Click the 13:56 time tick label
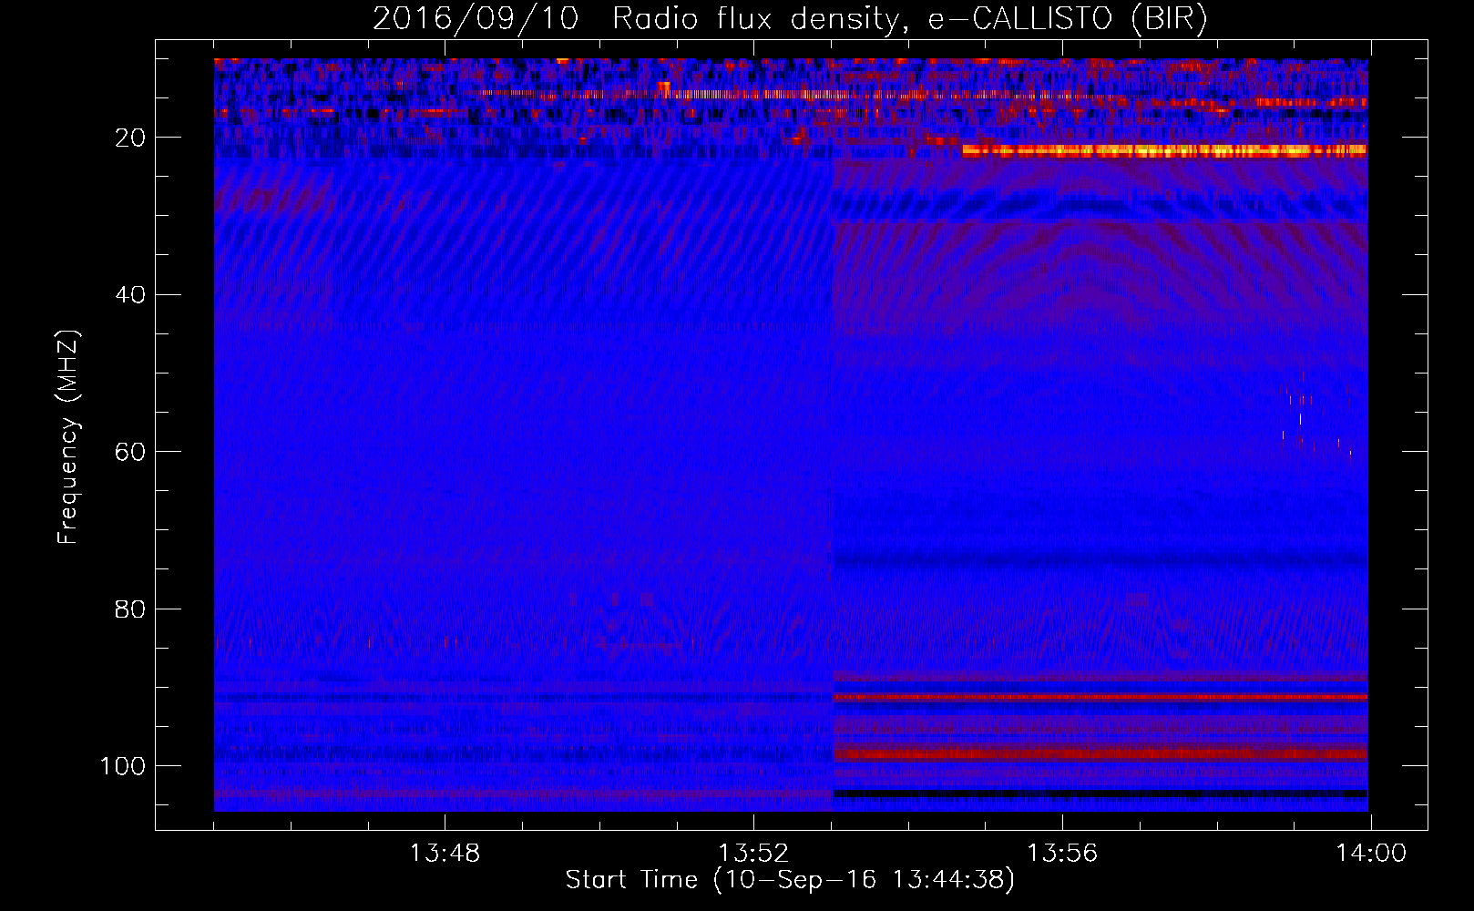The height and width of the screenshot is (911, 1474). [x=1062, y=854]
